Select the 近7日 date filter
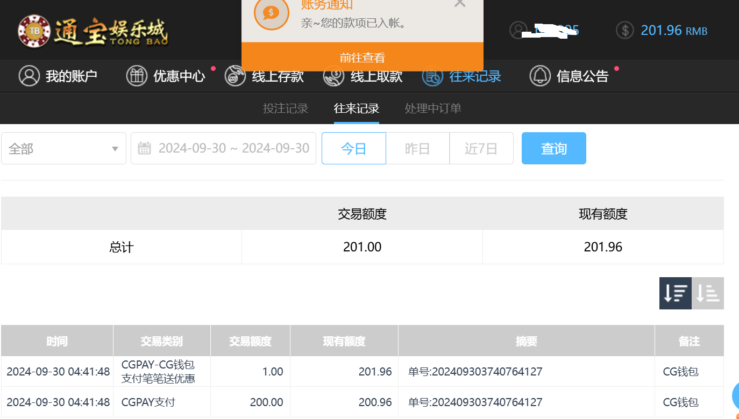Viewport: 739px width, 419px height. click(481, 148)
